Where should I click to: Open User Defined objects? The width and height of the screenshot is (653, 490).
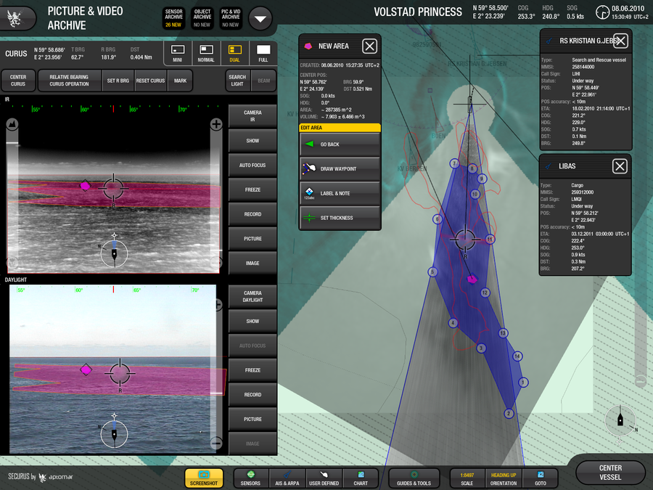click(x=324, y=478)
